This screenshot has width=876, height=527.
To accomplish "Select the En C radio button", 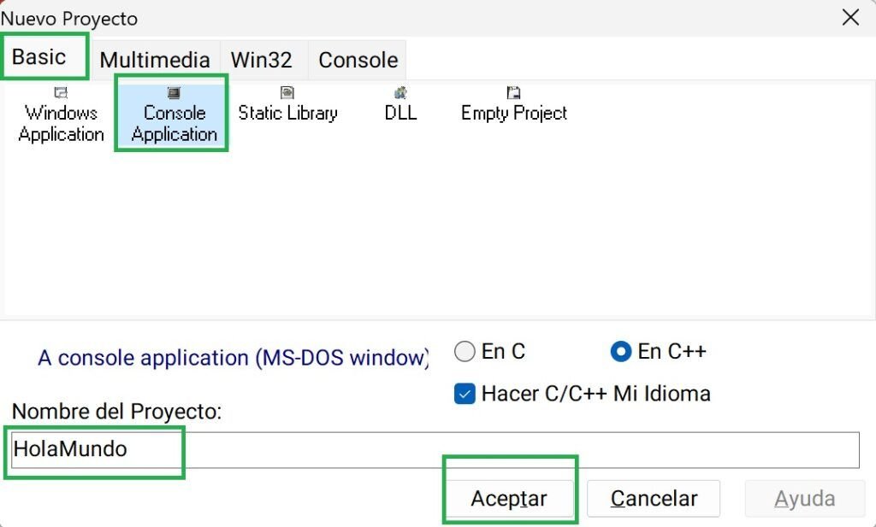I will tap(465, 352).
